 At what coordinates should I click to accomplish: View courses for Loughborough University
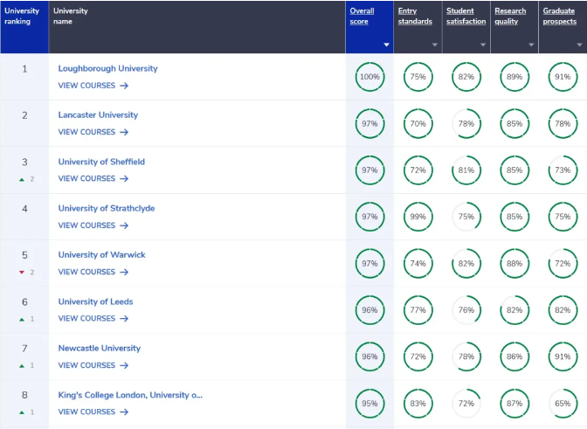[93, 86]
